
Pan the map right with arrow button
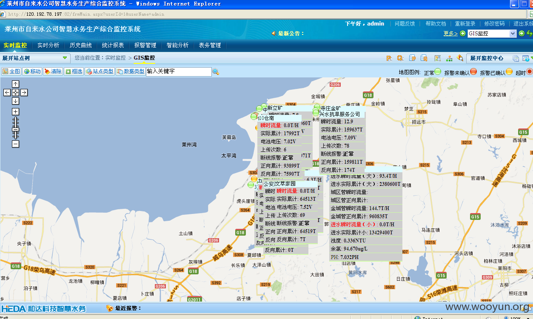24,92
